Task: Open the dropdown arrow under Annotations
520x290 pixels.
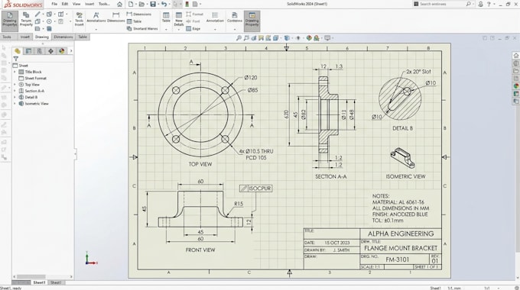Action: [96, 29]
